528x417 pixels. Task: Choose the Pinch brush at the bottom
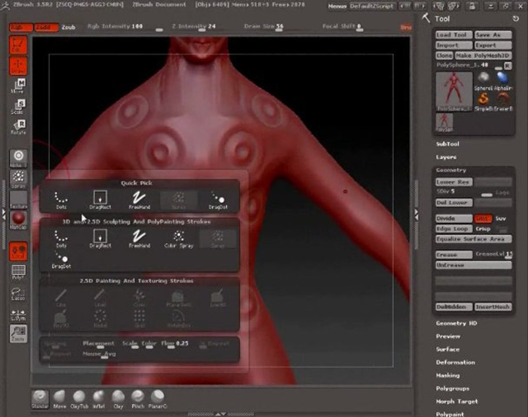click(138, 400)
